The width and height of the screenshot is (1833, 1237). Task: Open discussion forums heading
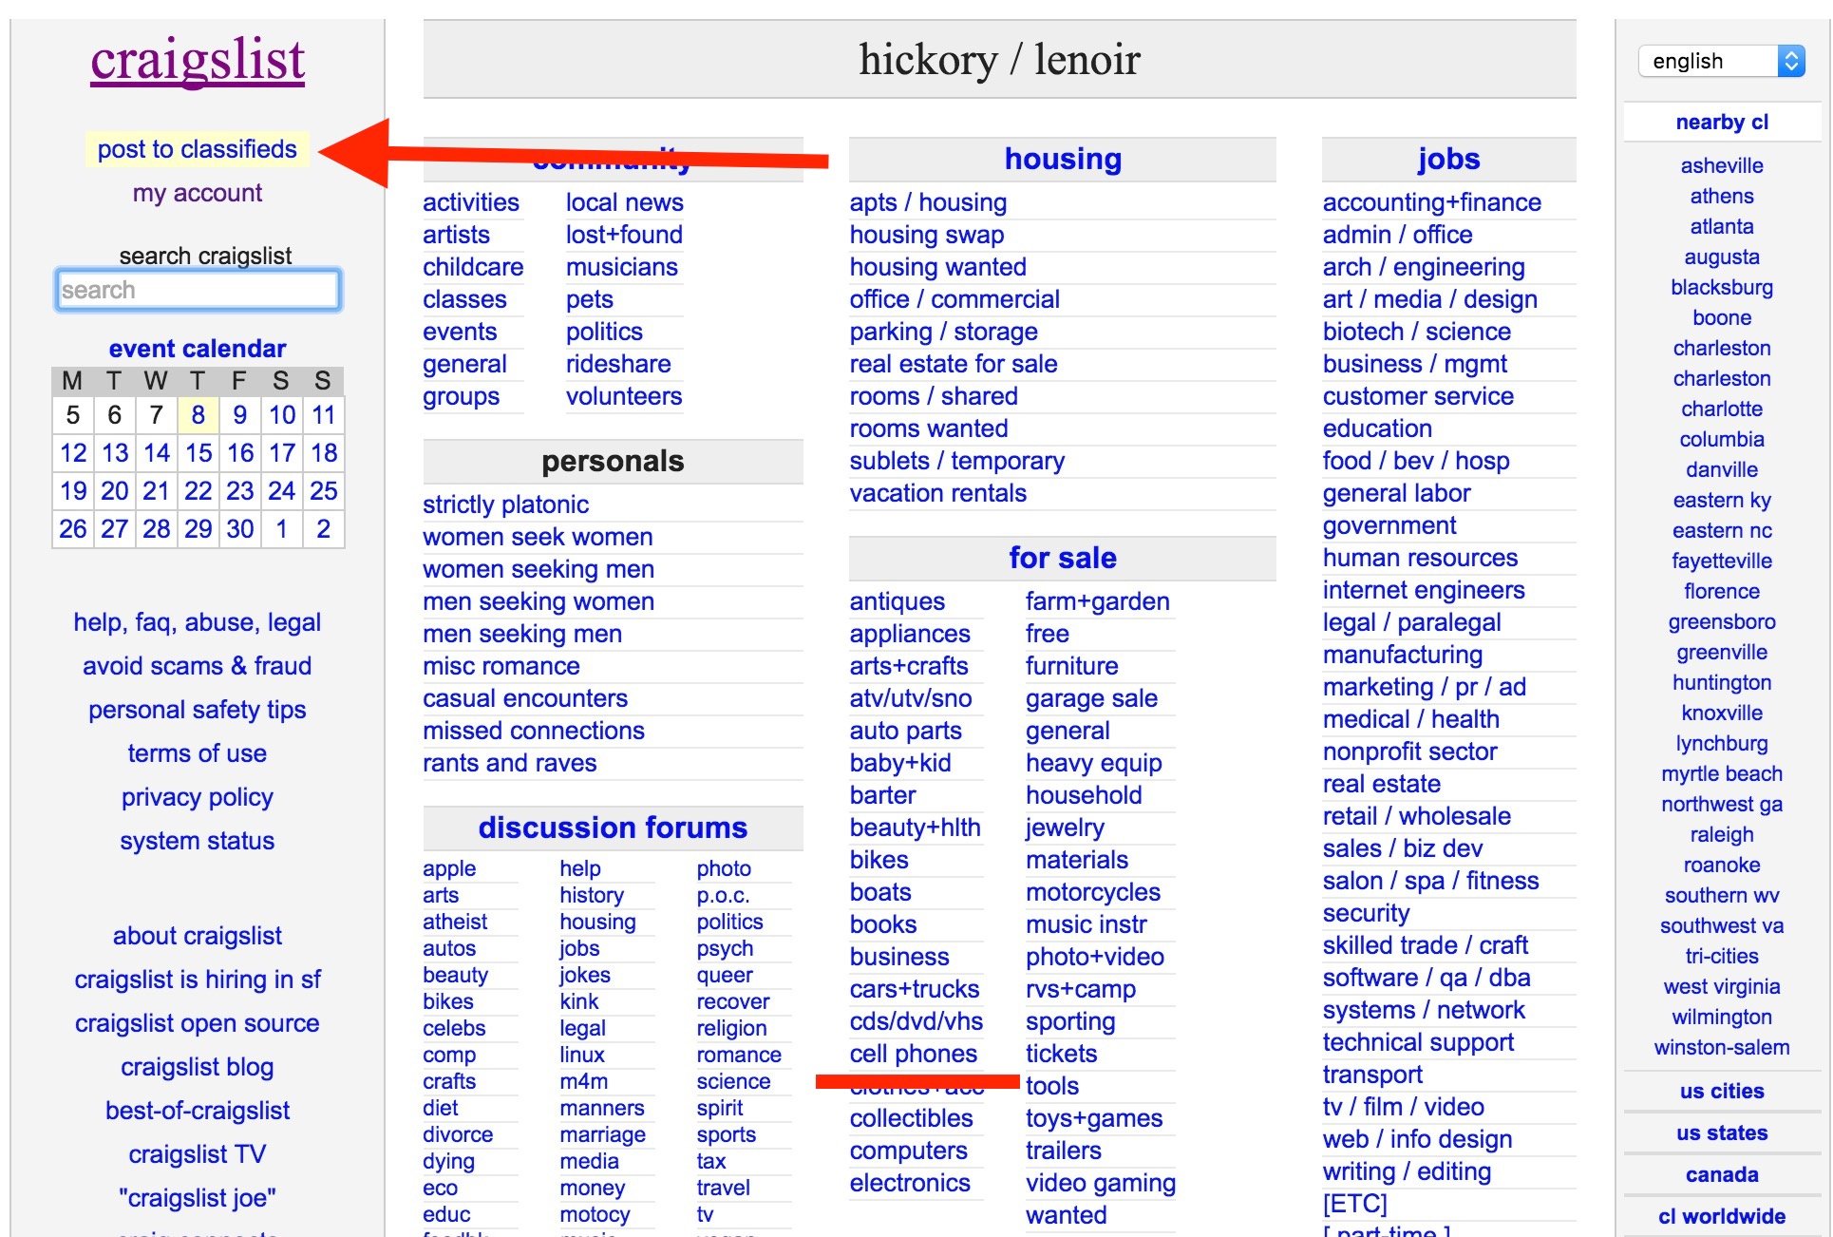(x=613, y=828)
